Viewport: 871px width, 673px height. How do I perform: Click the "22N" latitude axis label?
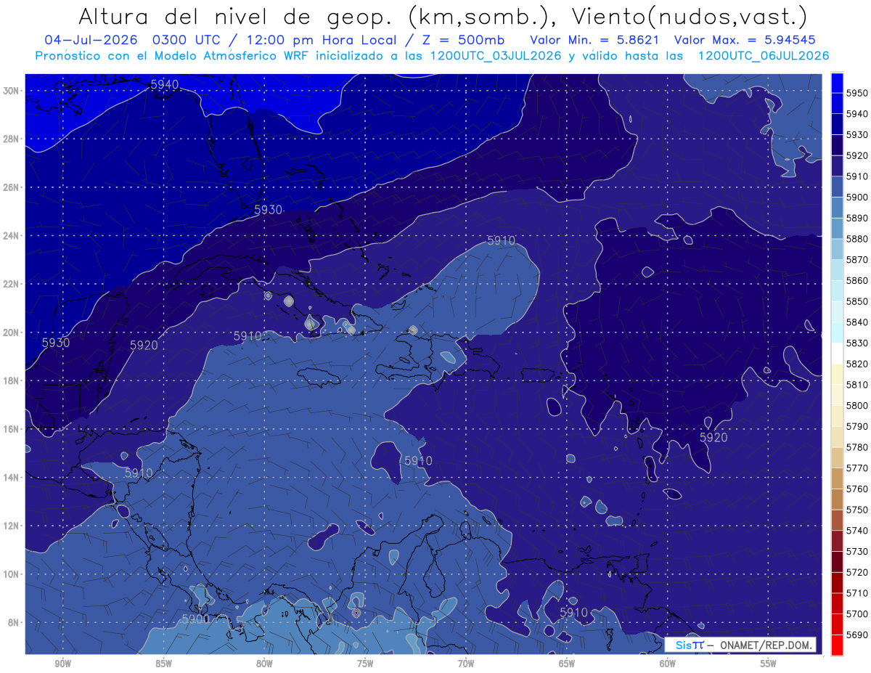point(10,284)
